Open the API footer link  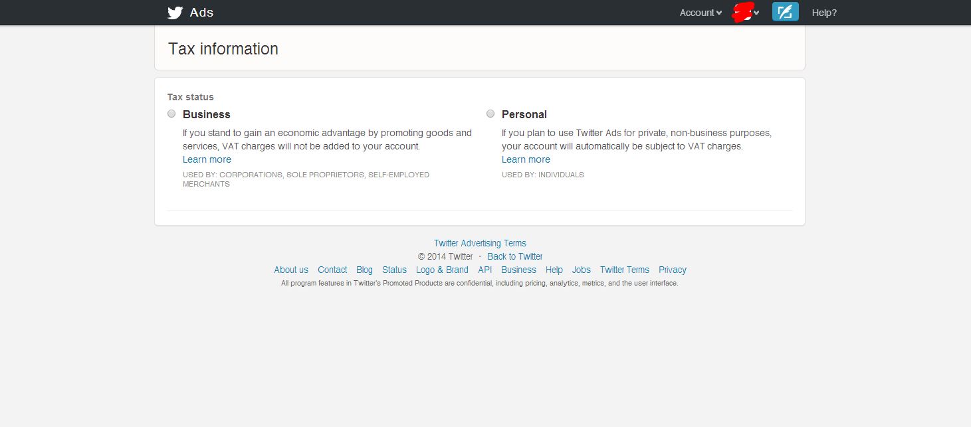(485, 270)
